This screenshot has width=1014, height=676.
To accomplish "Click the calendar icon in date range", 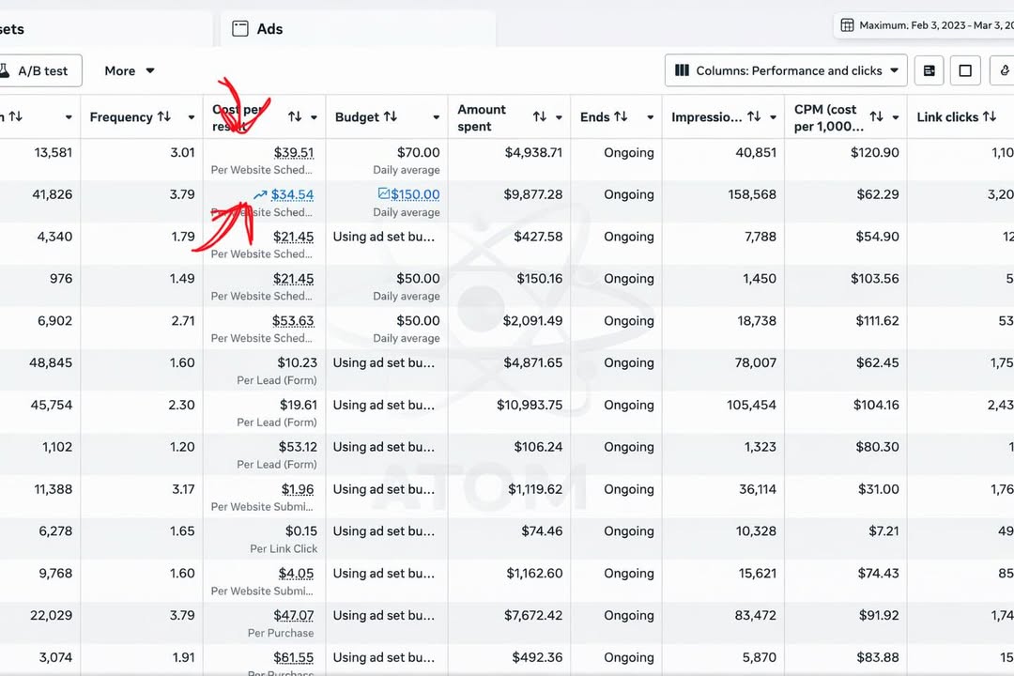I will [847, 25].
